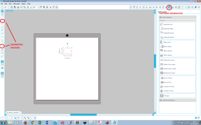Open Windows Start button
201x125 pixels.
pyautogui.click(x=3, y=122)
